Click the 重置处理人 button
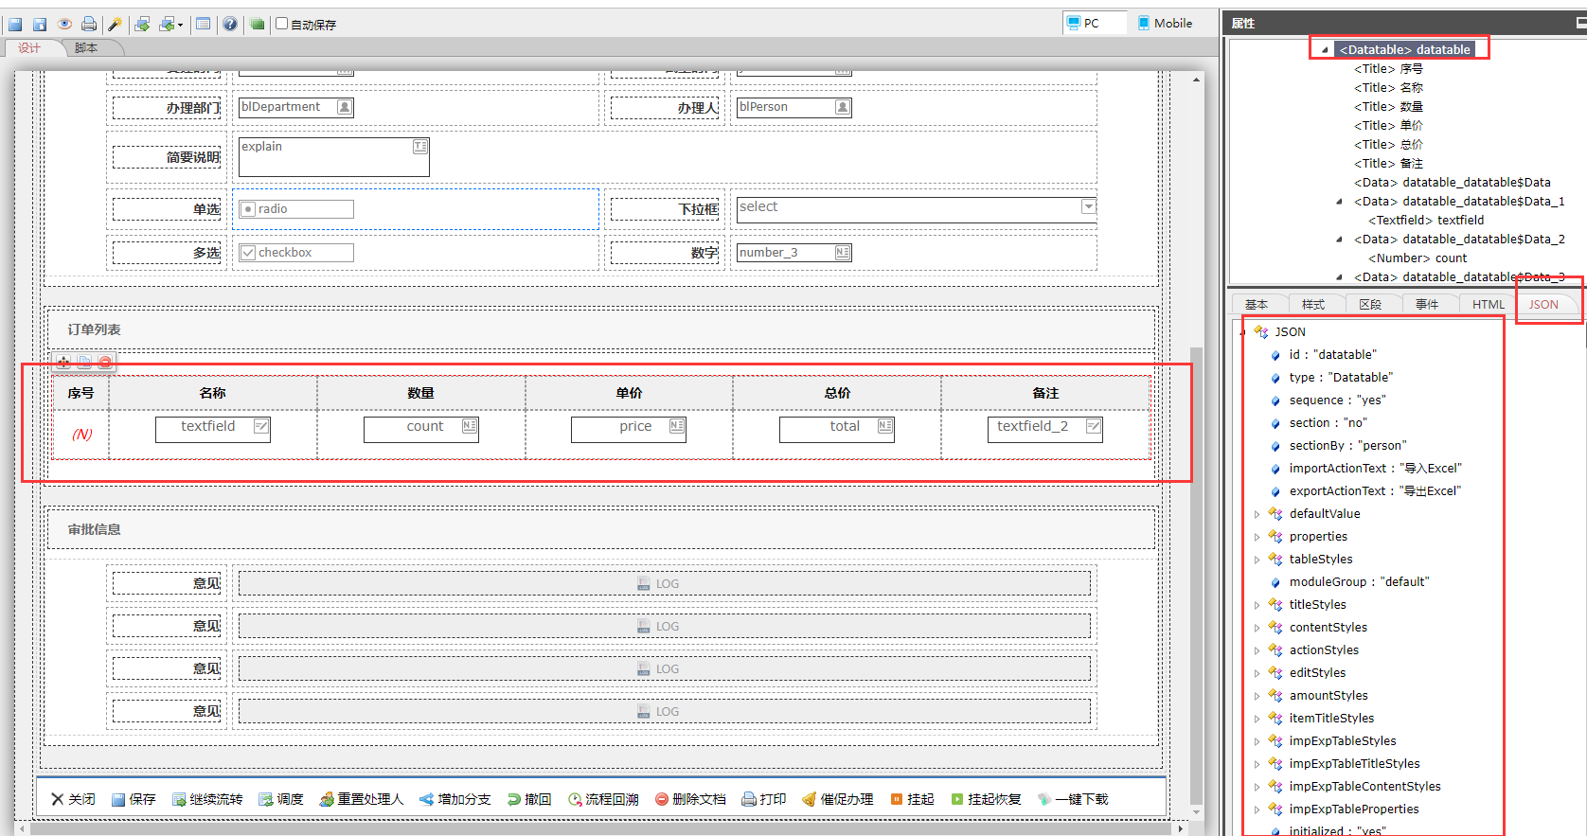The height and width of the screenshot is (836, 1587). coord(362,799)
